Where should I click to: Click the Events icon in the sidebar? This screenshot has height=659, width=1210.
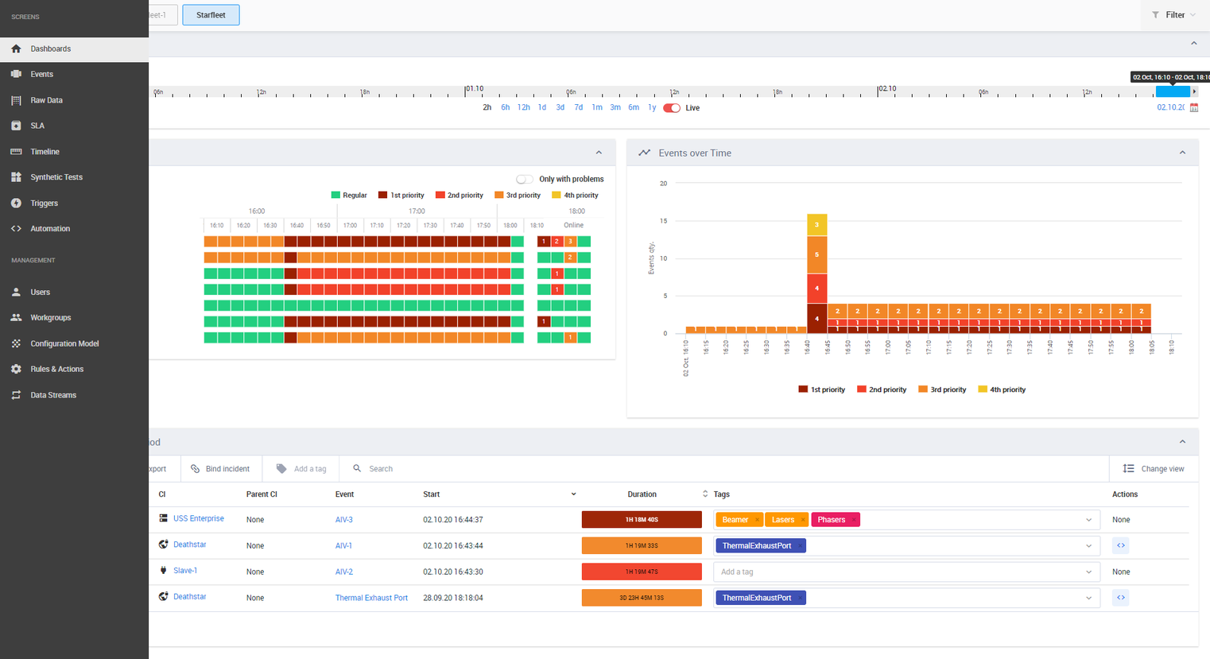[x=16, y=74]
